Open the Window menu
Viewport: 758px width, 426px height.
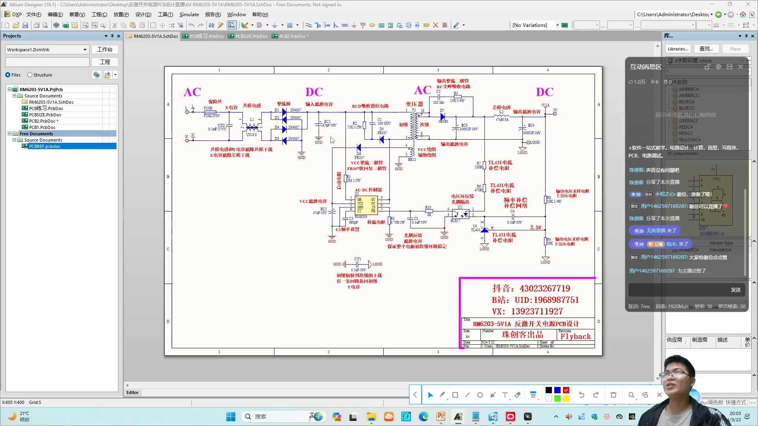coord(236,15)
